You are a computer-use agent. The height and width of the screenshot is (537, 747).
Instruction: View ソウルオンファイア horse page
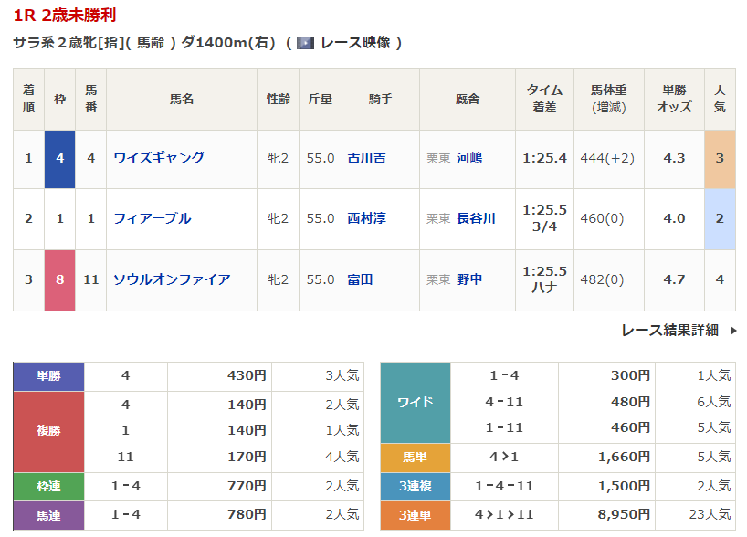tap(172, 279)
